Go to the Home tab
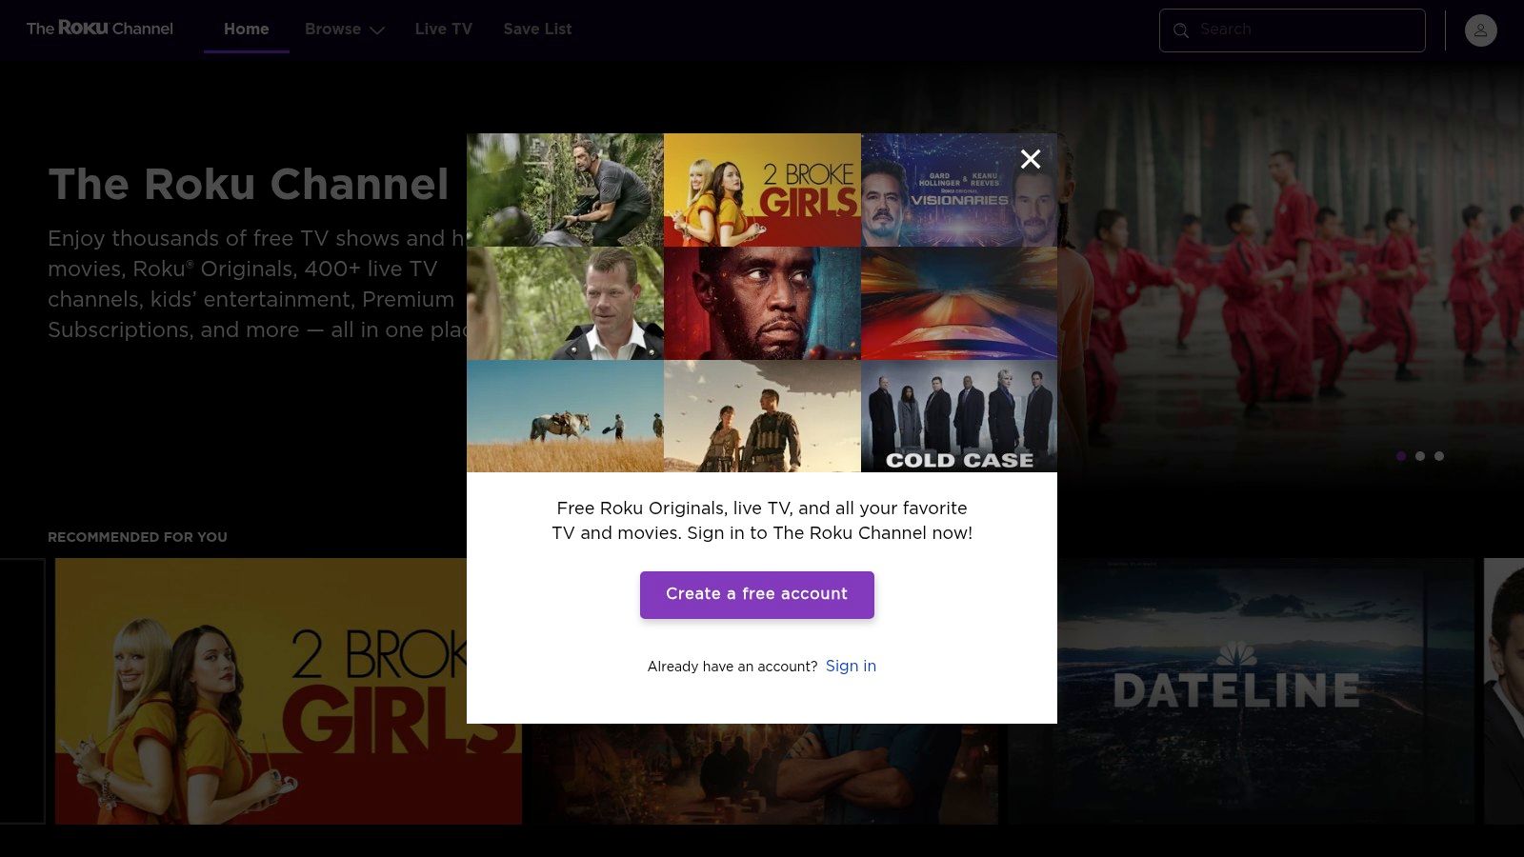The width and height of the screenshot is (1524, 857). point(247,30)
